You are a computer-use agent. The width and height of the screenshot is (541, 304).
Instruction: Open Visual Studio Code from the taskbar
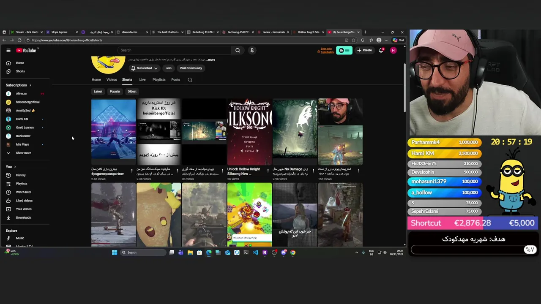(255, 252)
